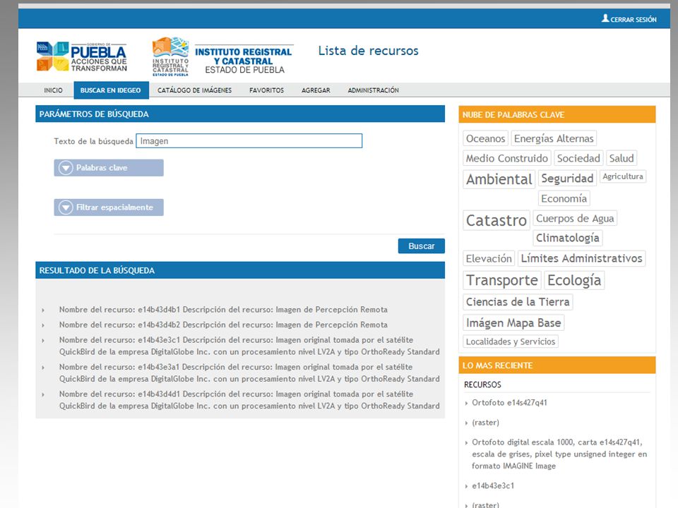This screenshot has height=508, width=678.
Task: Pick the Ambiental keyword tag
Action: [x=499, y=179]
